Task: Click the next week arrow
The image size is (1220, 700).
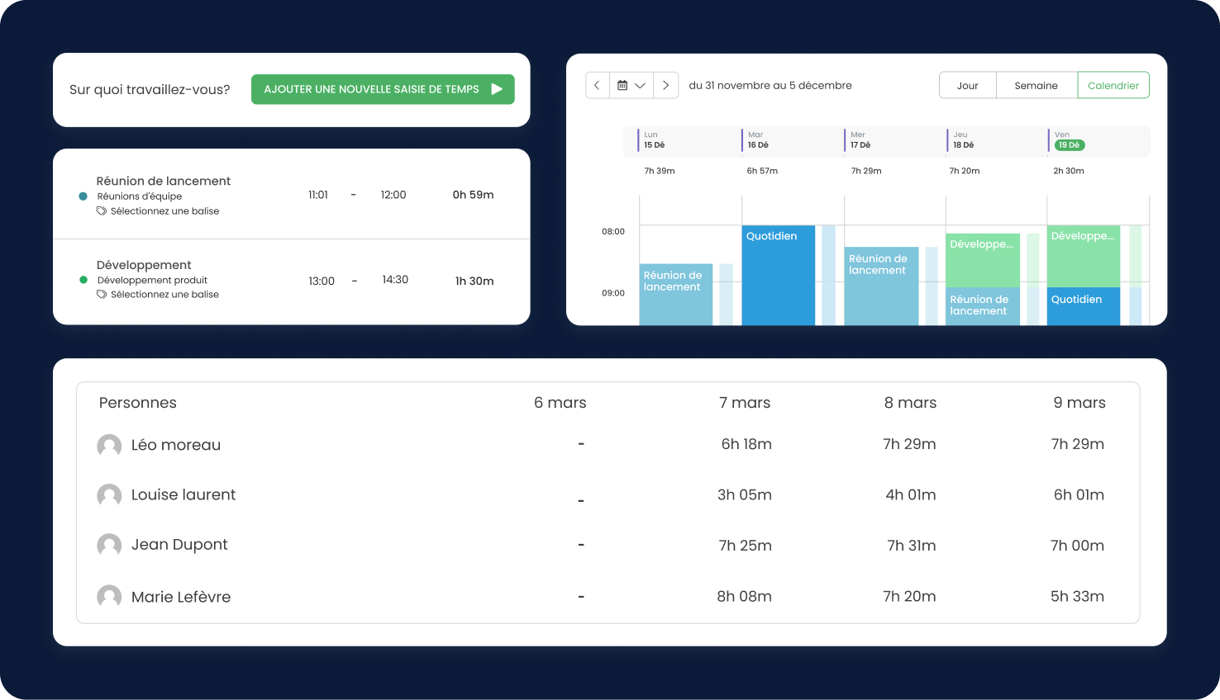Action: tap(665, 86)
